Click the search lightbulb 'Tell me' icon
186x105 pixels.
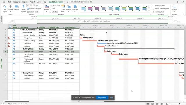(x=68, y=2)
